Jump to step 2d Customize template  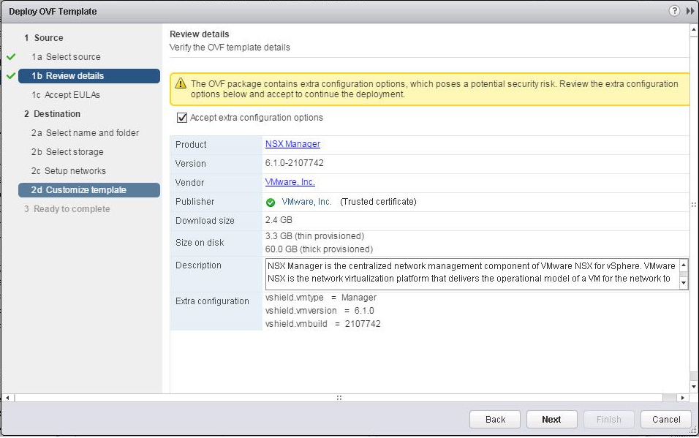89,190
